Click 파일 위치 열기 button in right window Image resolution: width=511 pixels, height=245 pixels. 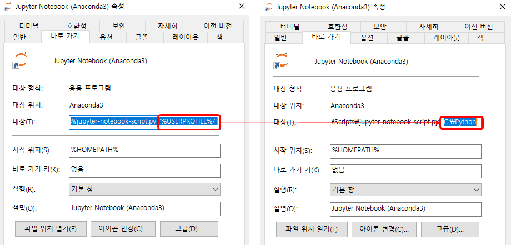[312, 229]
